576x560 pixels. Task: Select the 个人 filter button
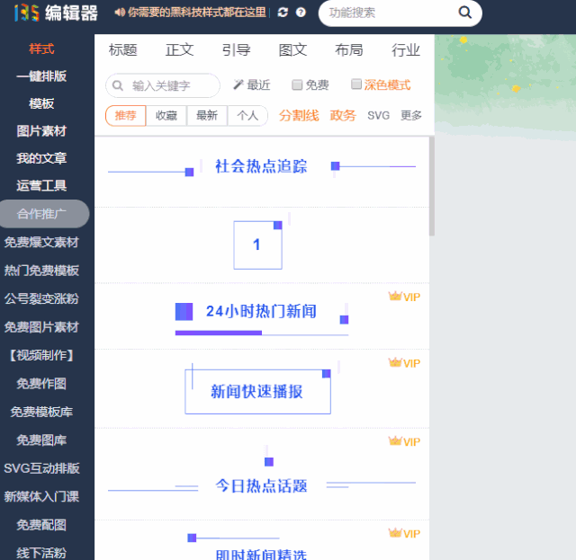pos(247,116)
